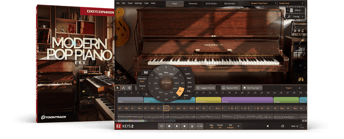Toggle the 1234 count-in button
Image resolution: width=344 pixels, height=139 pixels.
tap(200, 126)
